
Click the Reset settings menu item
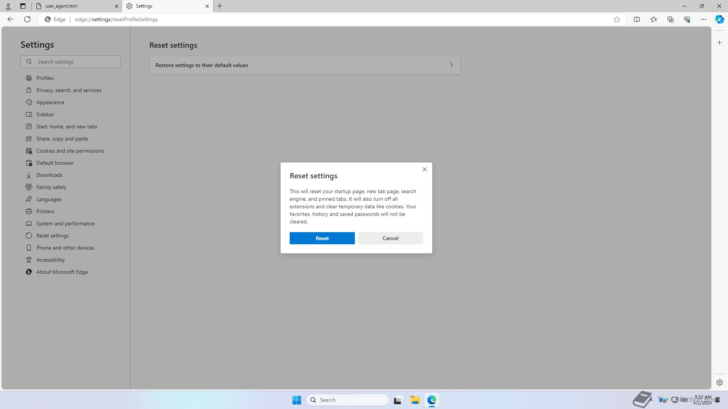point(52,235)
